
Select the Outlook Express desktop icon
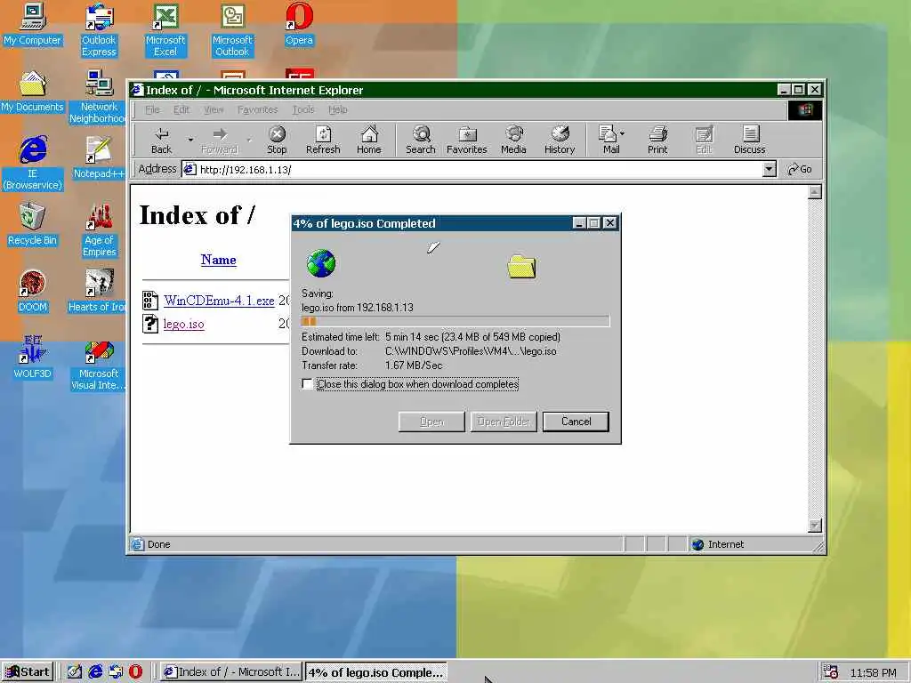[99, 30]
